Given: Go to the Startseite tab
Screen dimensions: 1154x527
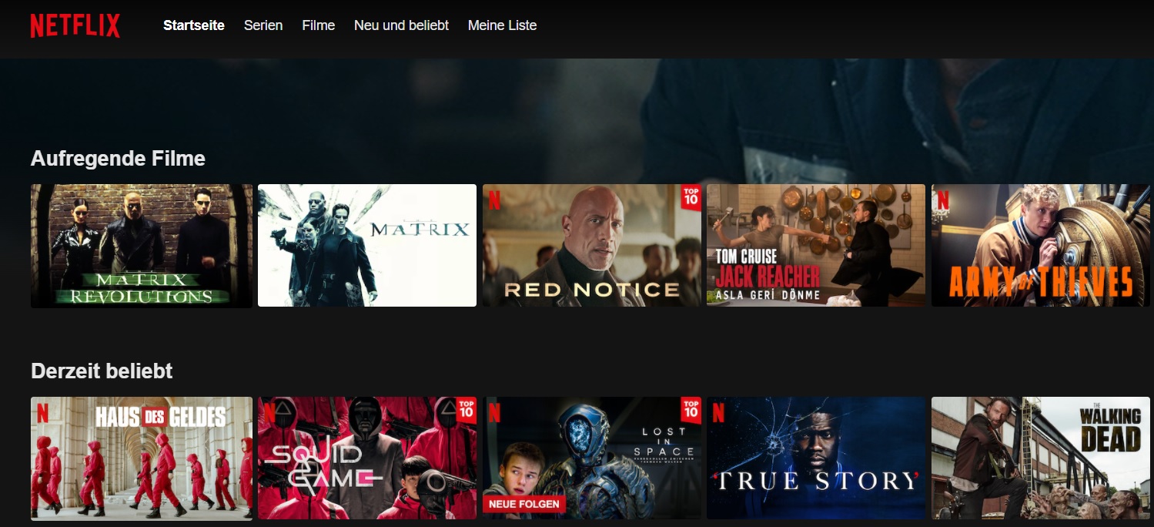Looking at the screenshot, I should (194, 25).
